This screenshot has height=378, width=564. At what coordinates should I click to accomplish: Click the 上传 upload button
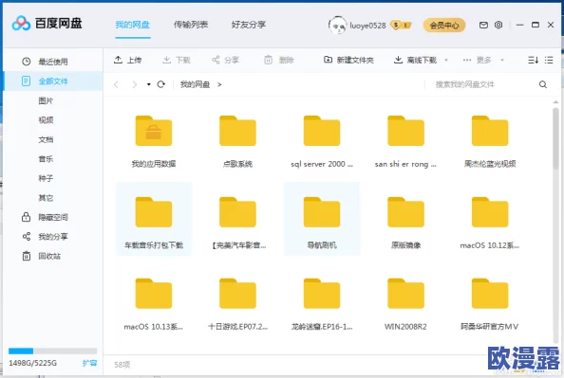127,60
